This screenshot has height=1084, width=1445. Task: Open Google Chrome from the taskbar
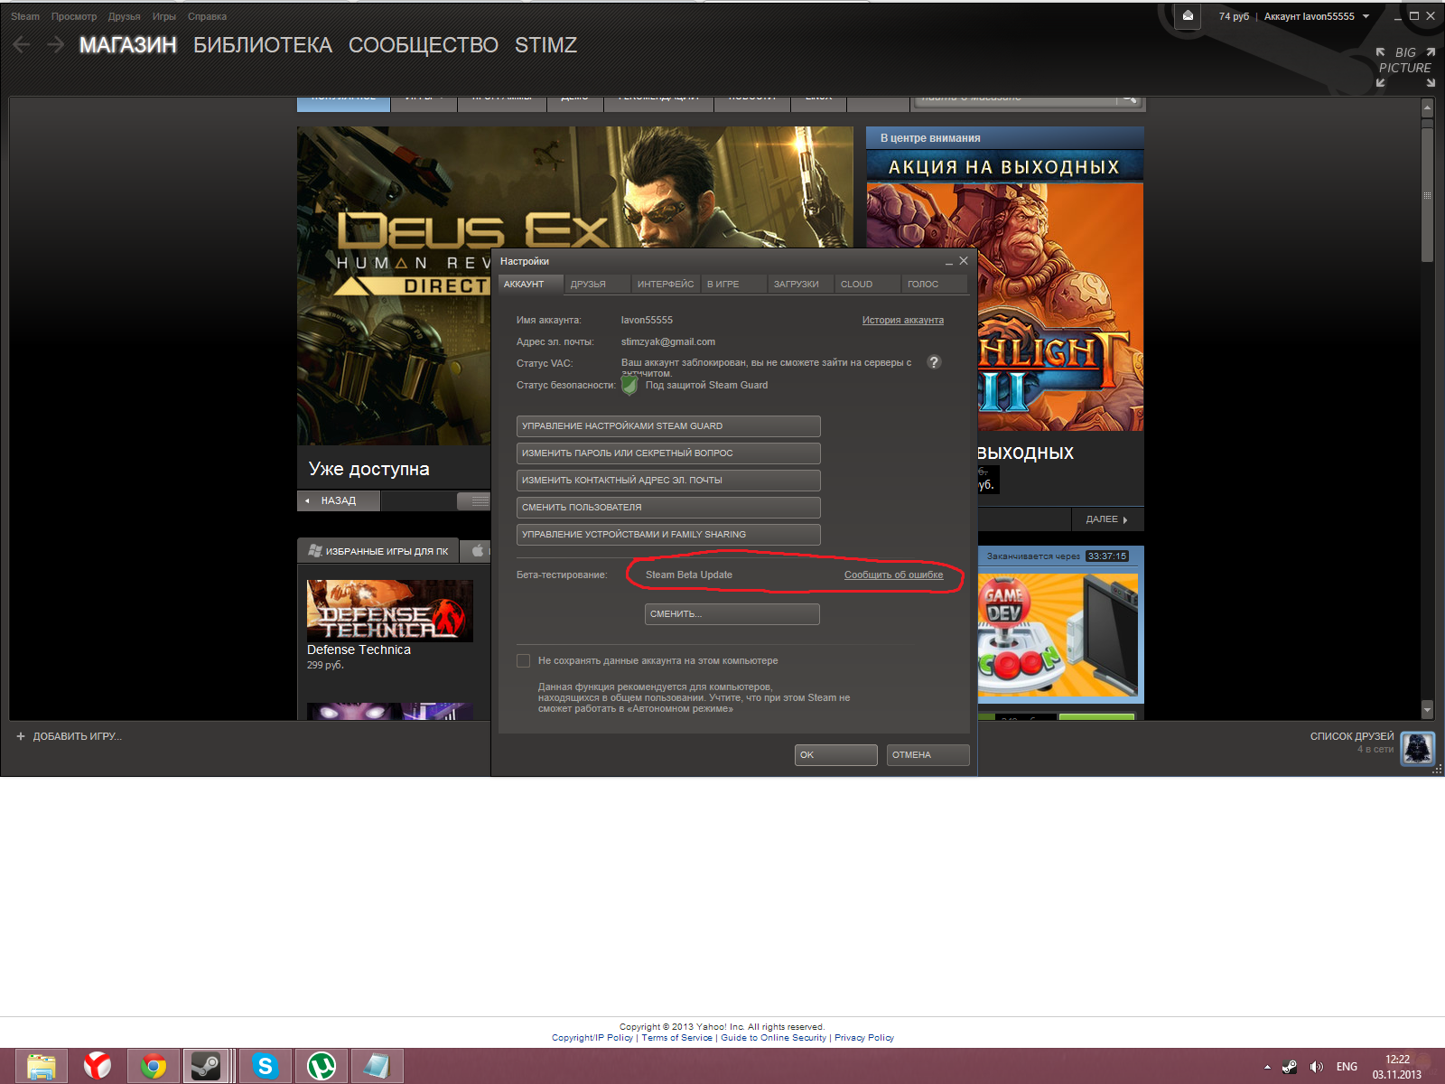click(154, 1067)
